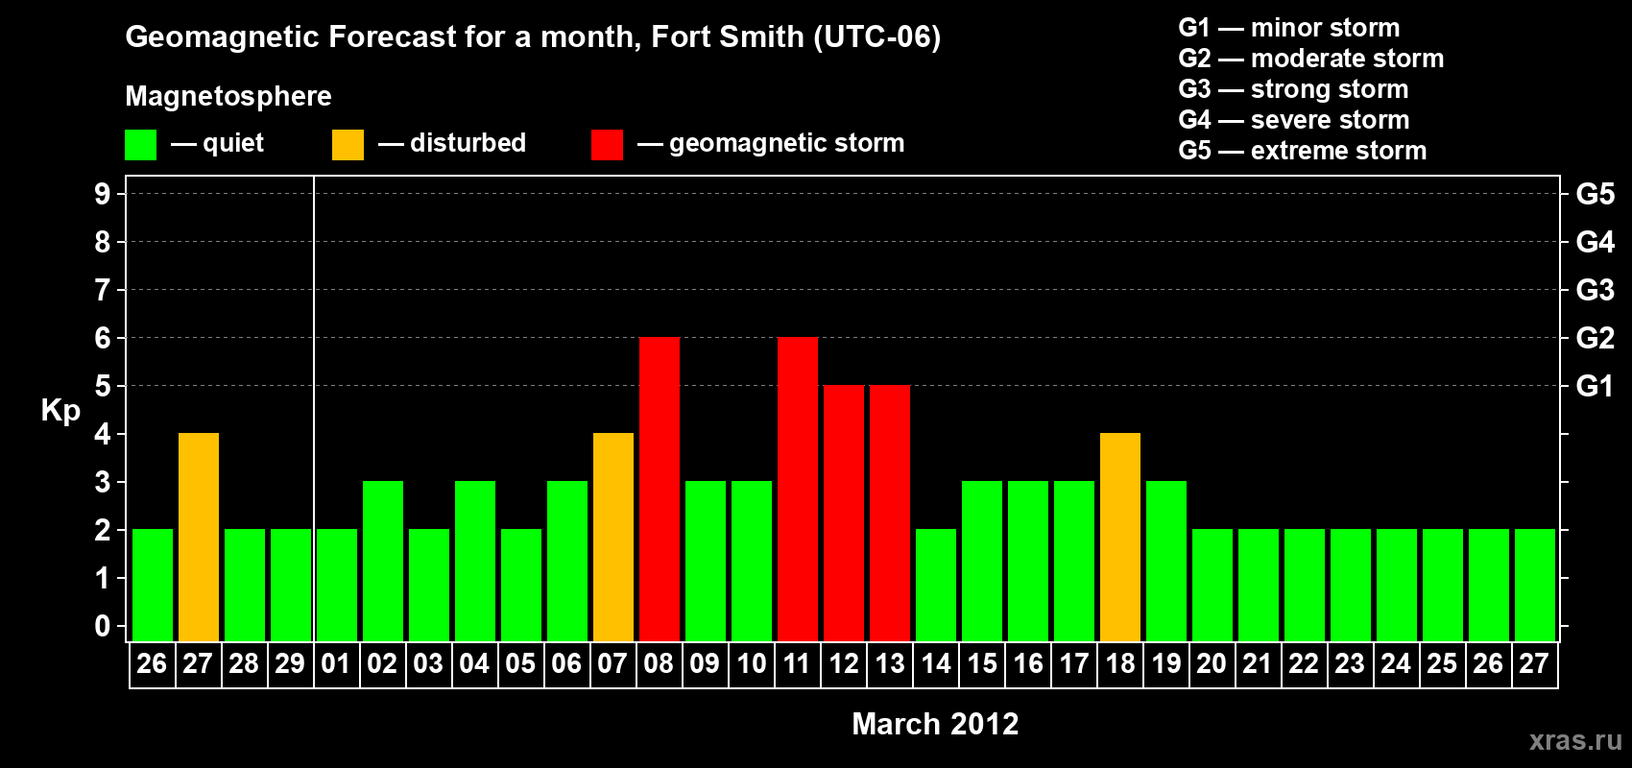Click the G1 label on right axis
This screenshot has height=768, width=1632.
1595,386
